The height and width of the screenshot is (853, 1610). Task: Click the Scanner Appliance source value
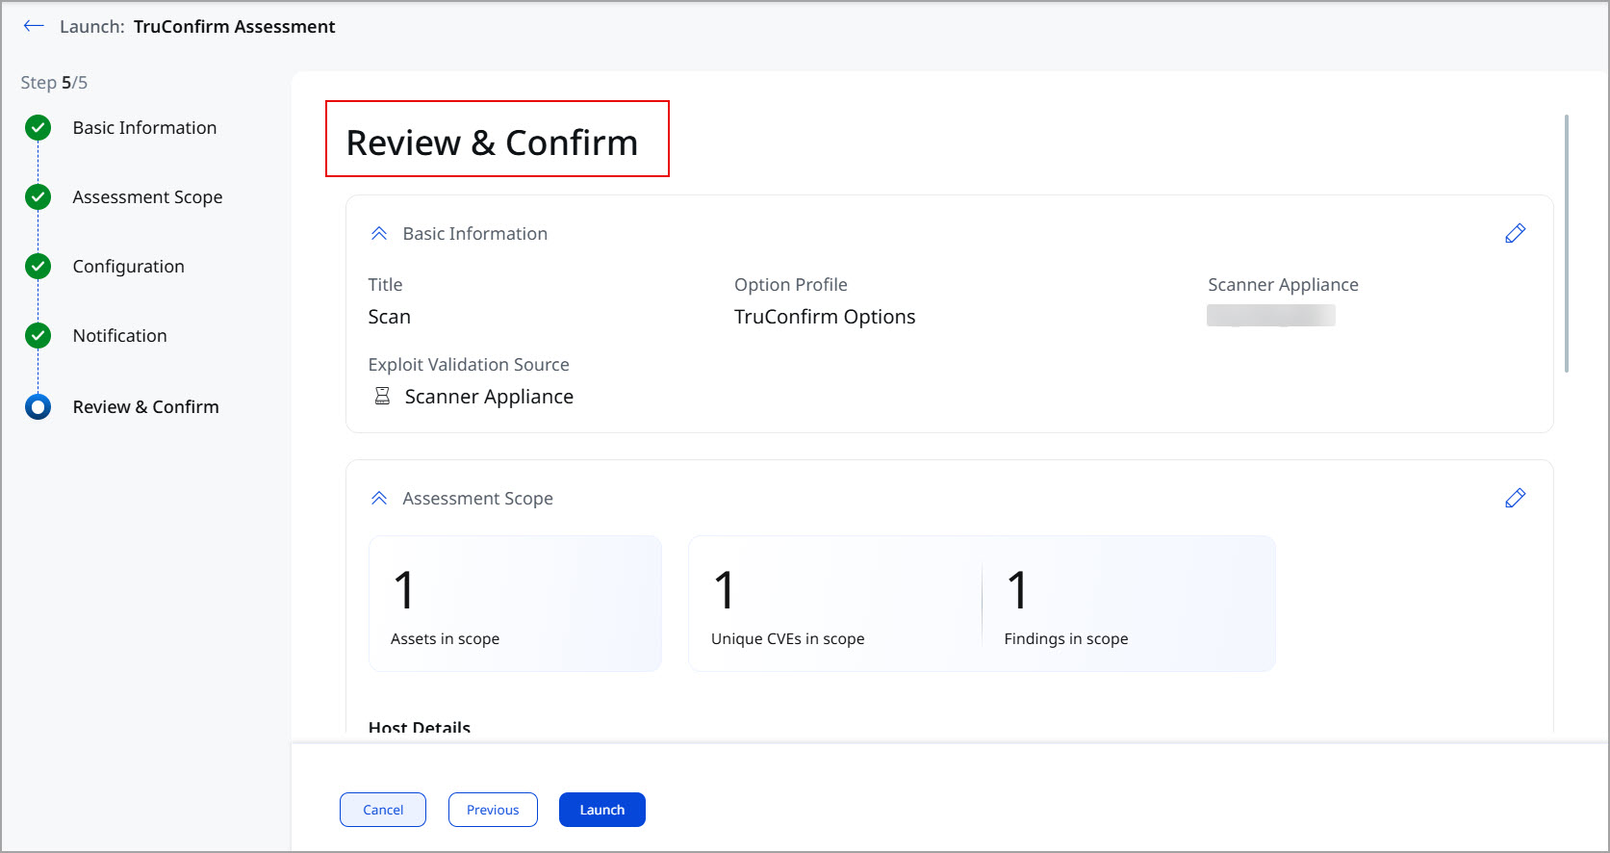click(489, 397)
